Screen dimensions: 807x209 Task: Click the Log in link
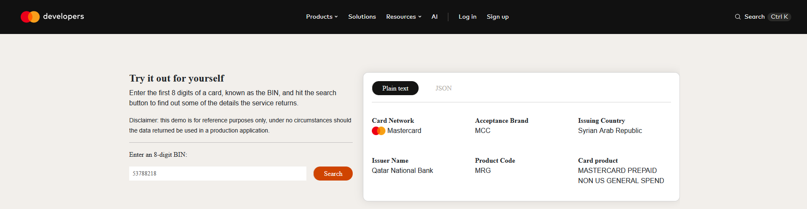467,17
